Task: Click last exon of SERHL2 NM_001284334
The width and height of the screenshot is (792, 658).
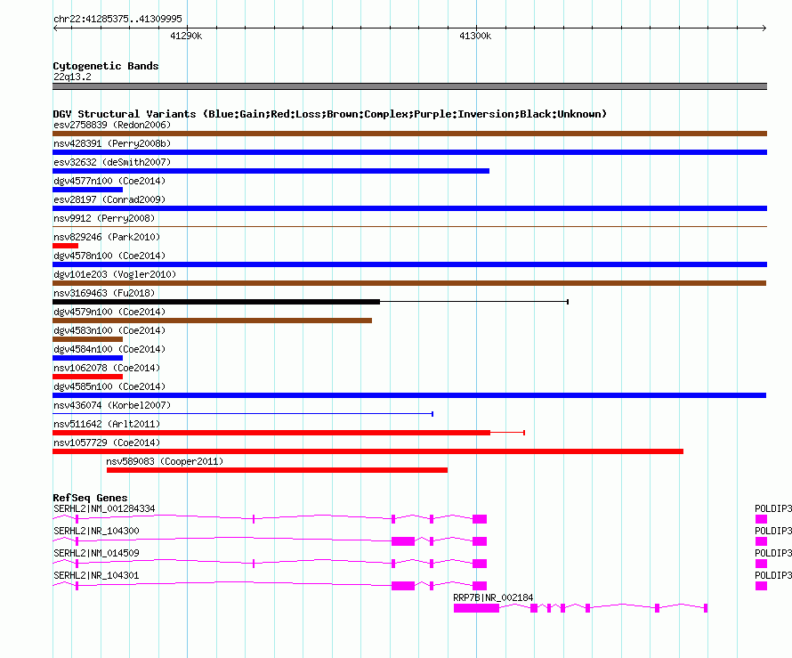Action: pos(480,519)
